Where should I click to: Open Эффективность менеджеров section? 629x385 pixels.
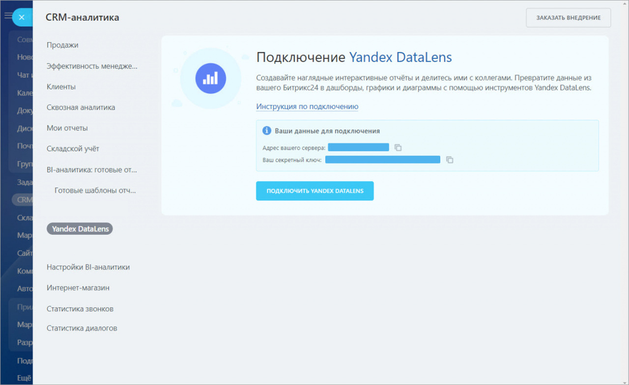pos(92,66)
